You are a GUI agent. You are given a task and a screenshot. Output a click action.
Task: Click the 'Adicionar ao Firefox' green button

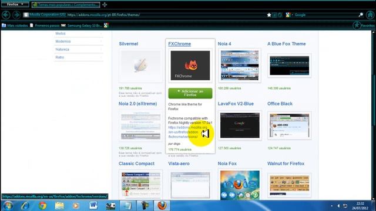pos(190,93)
